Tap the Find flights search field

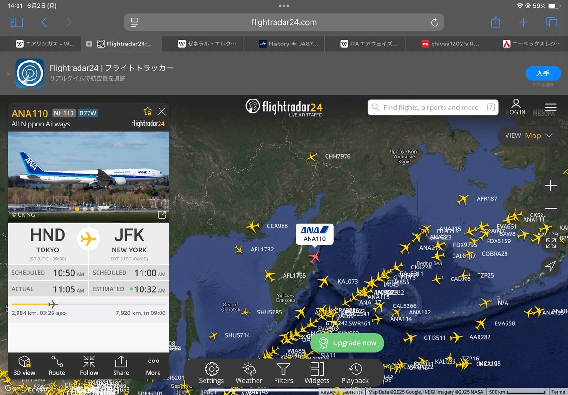[x=434, y=108]
